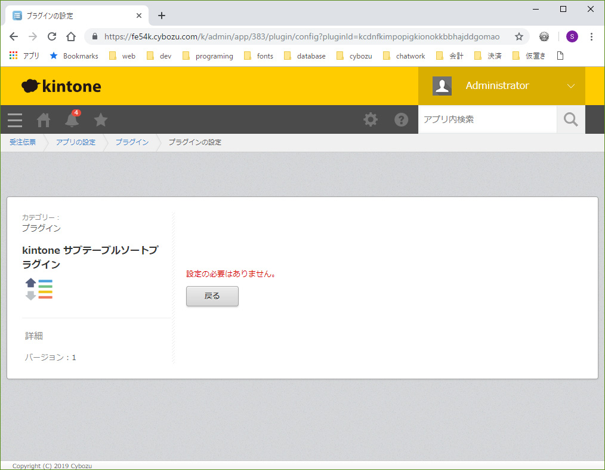Open a new browser tab
This screenshot has width=605, height=470.
tap(162, 16)
